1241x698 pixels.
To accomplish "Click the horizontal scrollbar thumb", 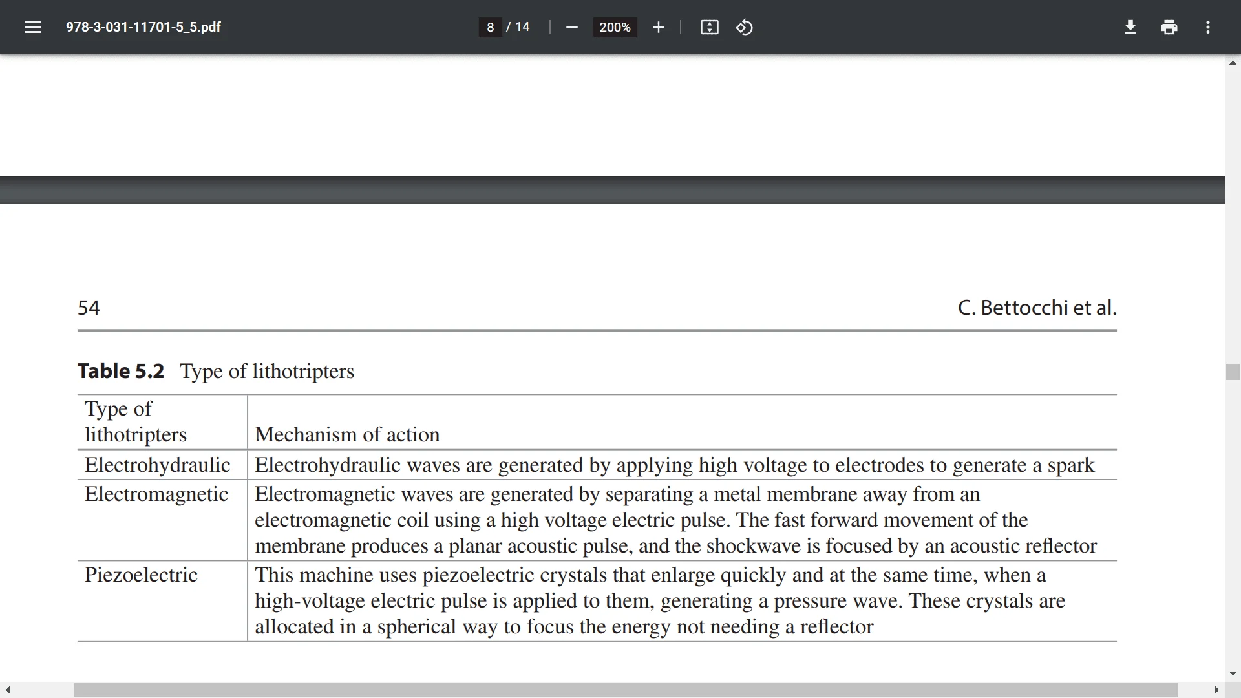I will (626, 690).
